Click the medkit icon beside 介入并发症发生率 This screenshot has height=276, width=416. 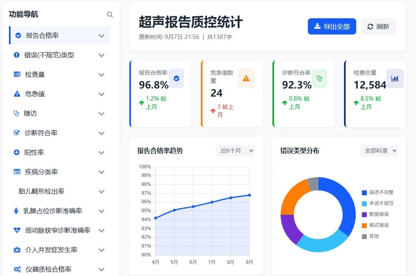tap(17, 250)
